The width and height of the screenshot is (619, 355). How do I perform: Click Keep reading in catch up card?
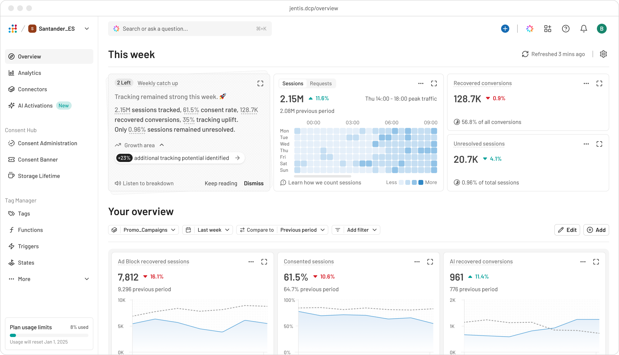click(x=221, y=183)
